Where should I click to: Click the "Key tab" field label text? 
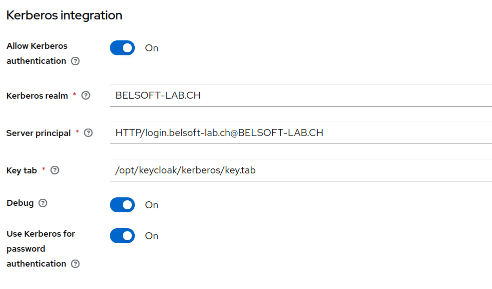22,170
